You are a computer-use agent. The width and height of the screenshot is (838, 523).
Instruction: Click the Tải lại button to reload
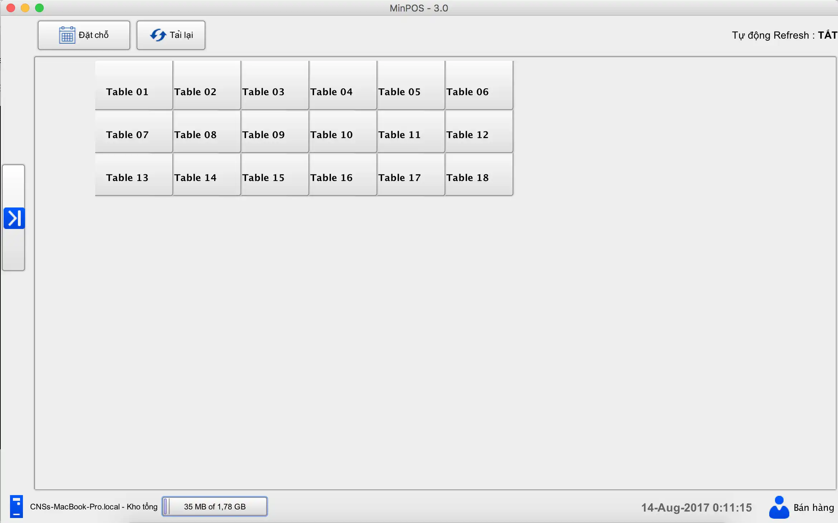coord(171,34)
